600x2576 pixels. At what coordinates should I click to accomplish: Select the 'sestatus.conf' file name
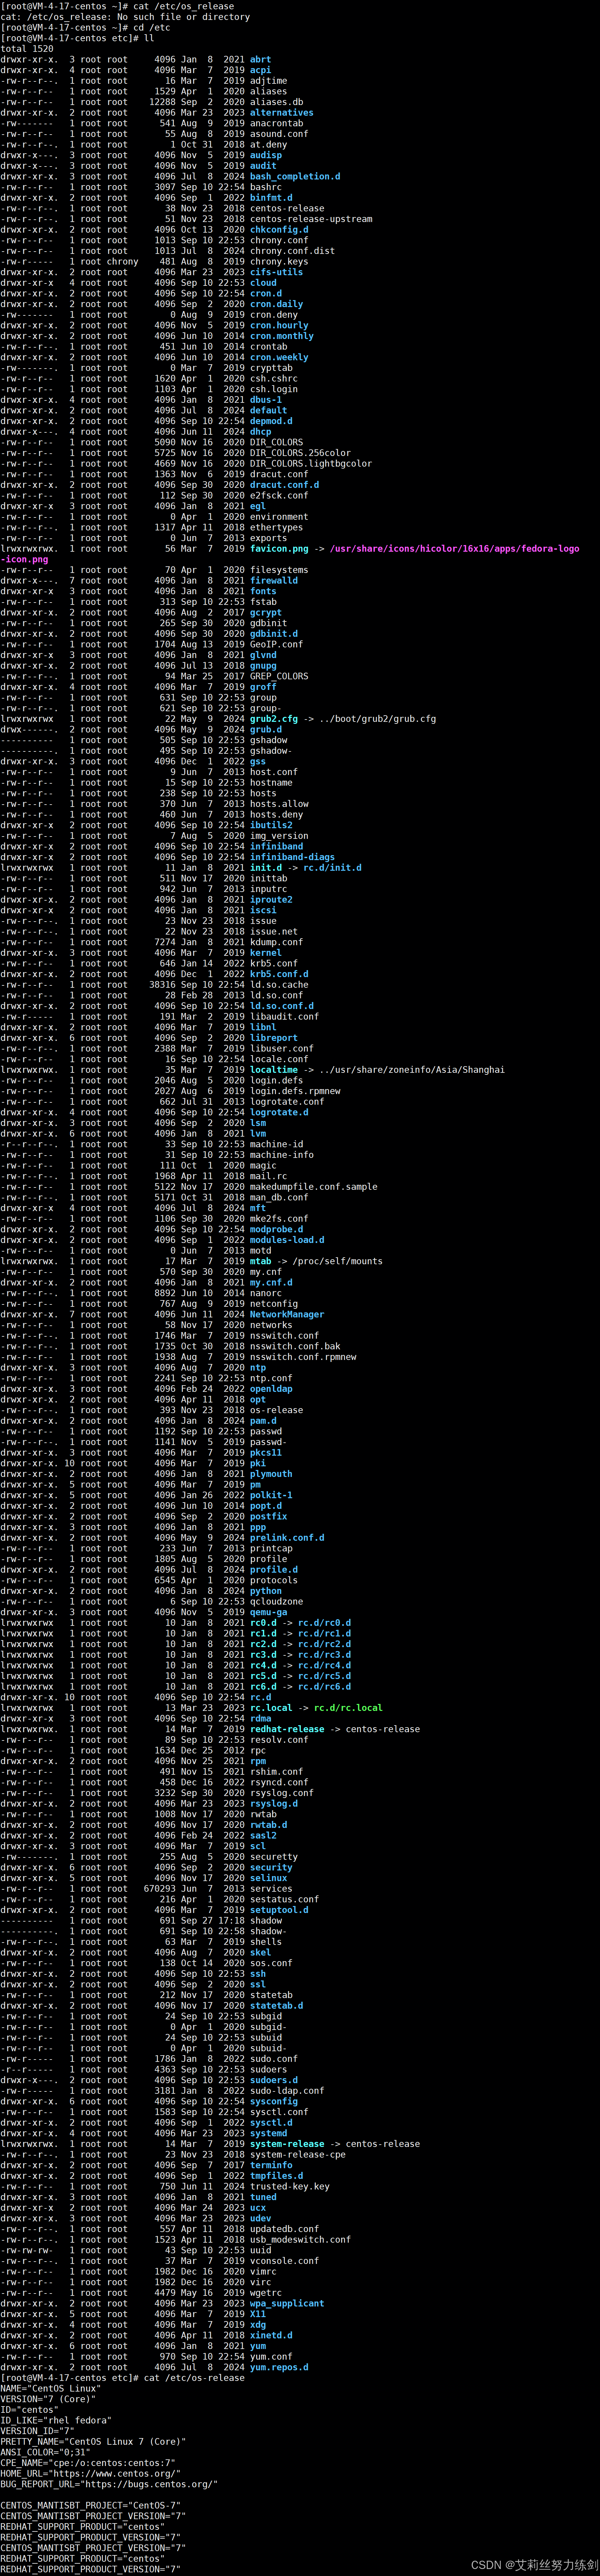(x=285, y=1899)
